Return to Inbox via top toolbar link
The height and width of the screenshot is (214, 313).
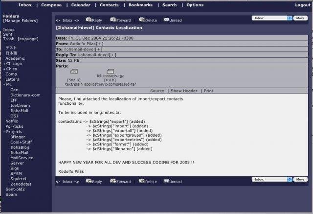point(67,21)
